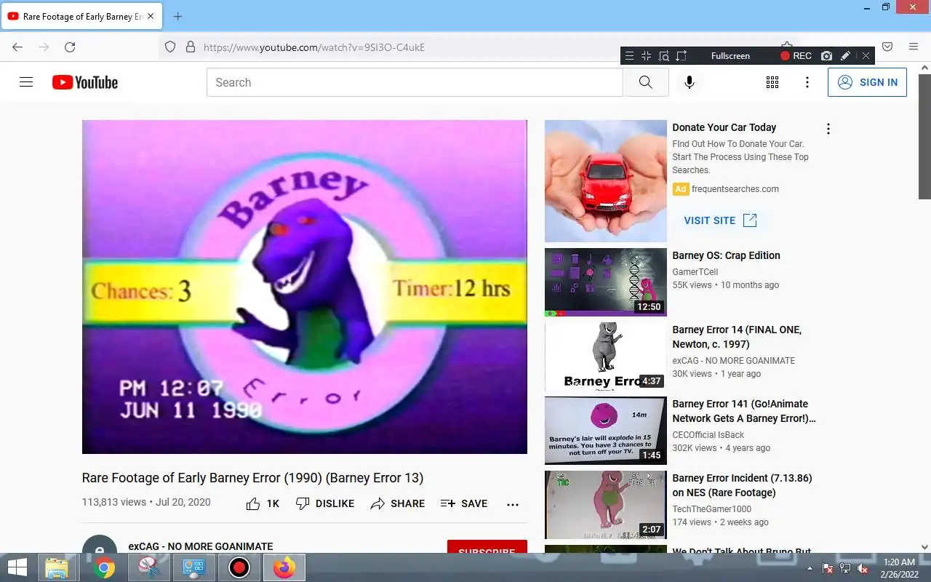Click the Donate Your Car Today ad title

tap(724, 127)
